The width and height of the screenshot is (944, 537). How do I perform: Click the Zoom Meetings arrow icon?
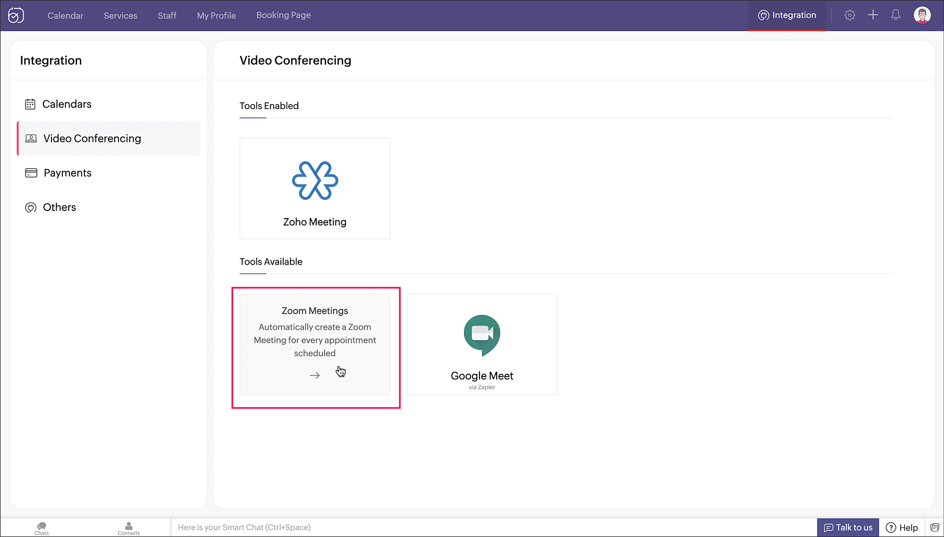click(315, 376)
